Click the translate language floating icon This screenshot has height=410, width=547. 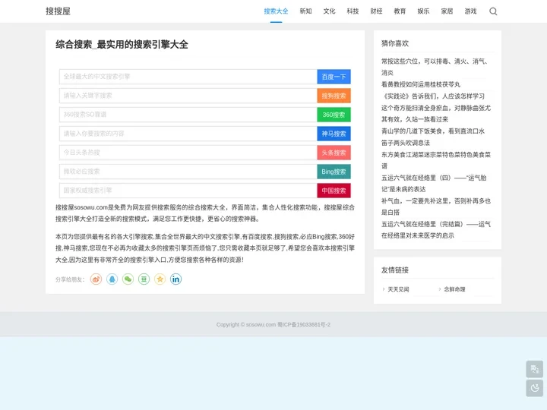tap(534, 369)
